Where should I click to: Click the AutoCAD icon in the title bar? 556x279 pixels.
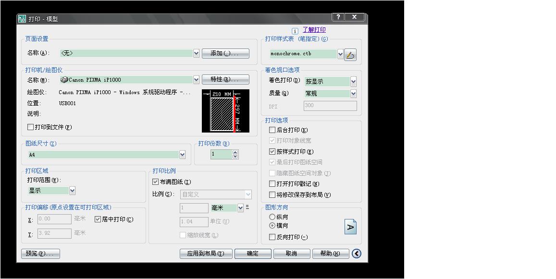point(22,19)
